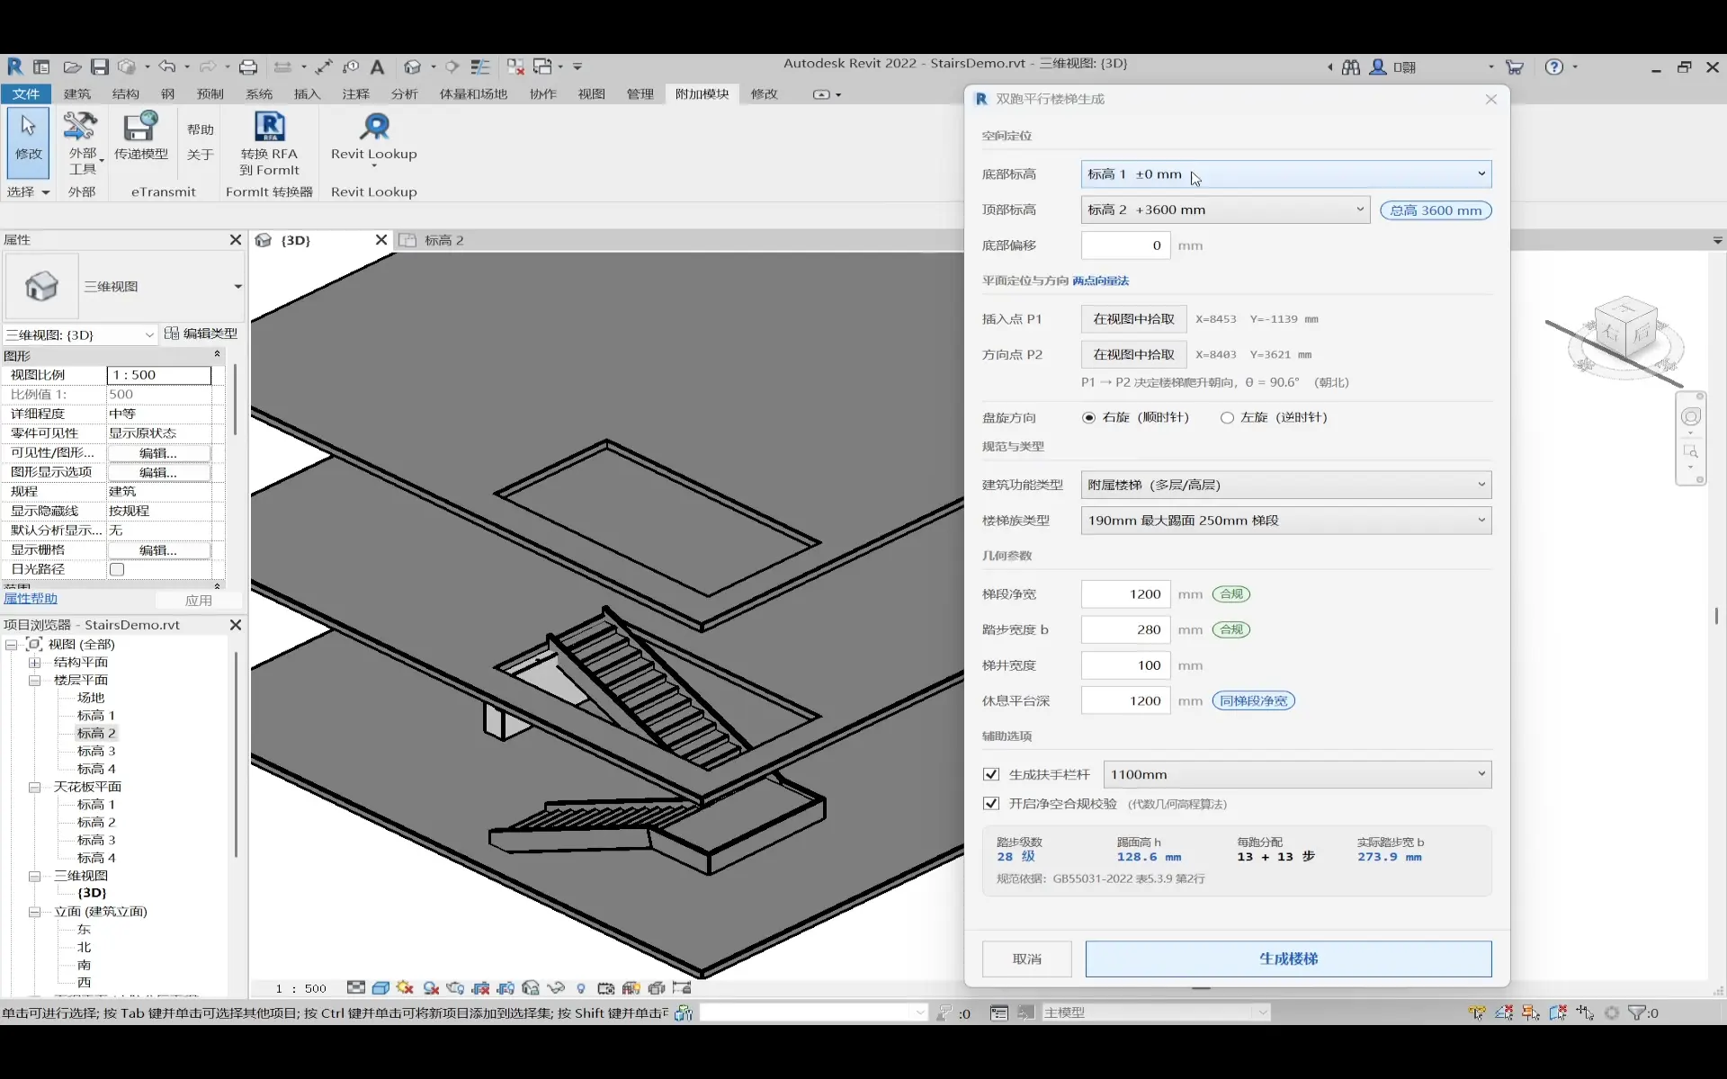Select the 修改 arrow tool

28,137
